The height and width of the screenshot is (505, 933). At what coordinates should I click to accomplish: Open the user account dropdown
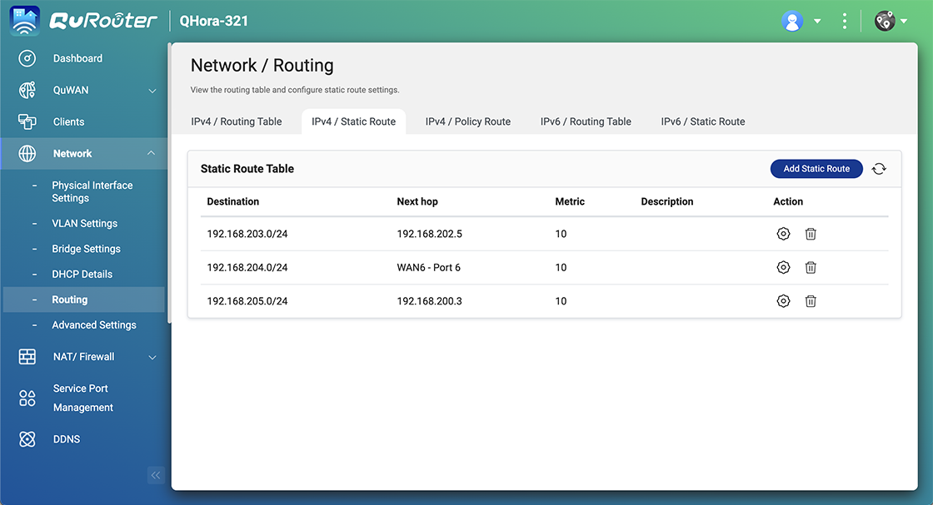(x=802, y=20)
